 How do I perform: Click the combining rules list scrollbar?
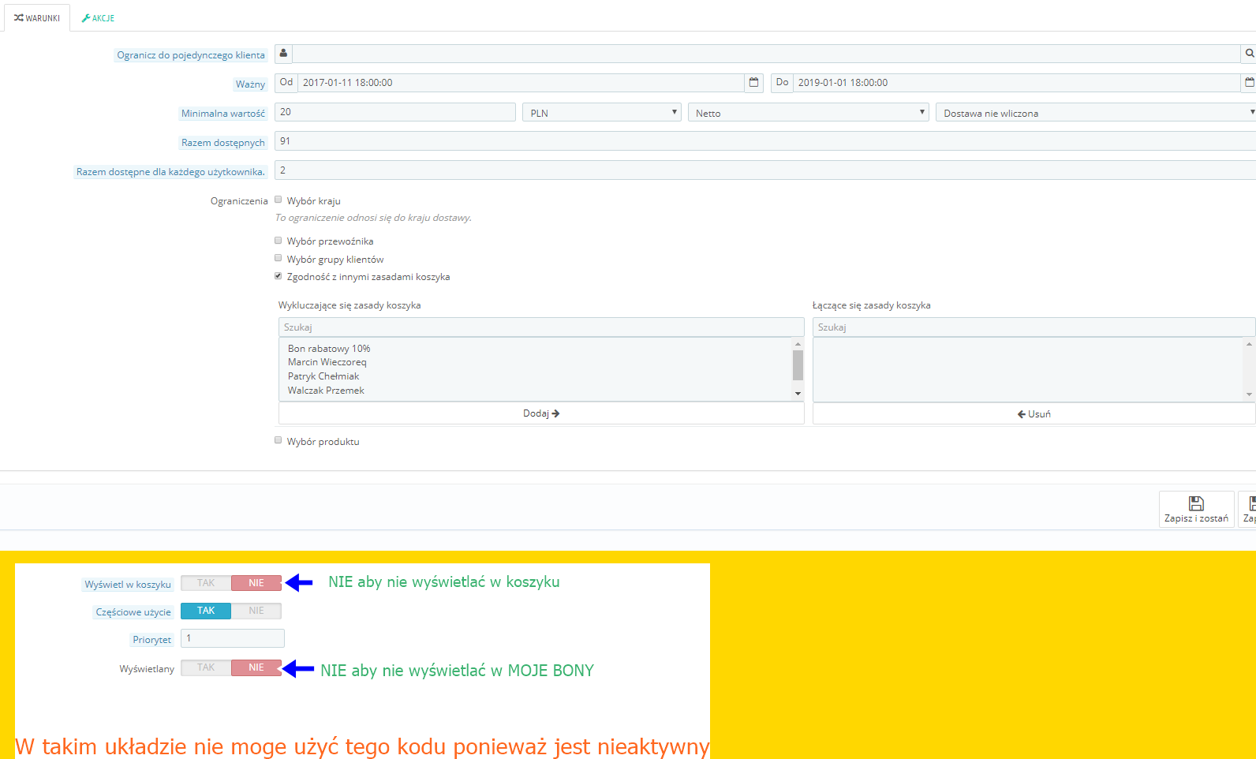coord(1249,369)
